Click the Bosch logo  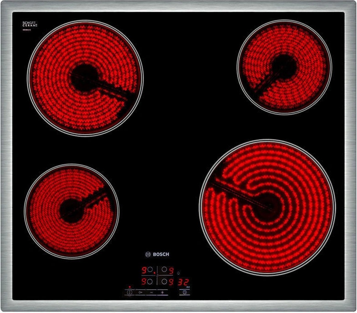(x=157, y=254)
